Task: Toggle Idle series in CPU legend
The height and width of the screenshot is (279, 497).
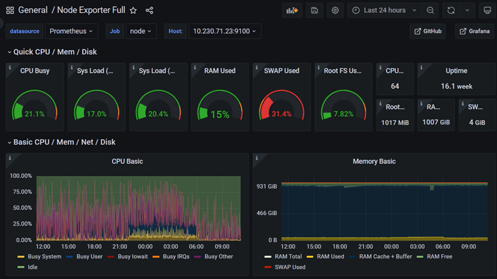Action: [33, 268]
